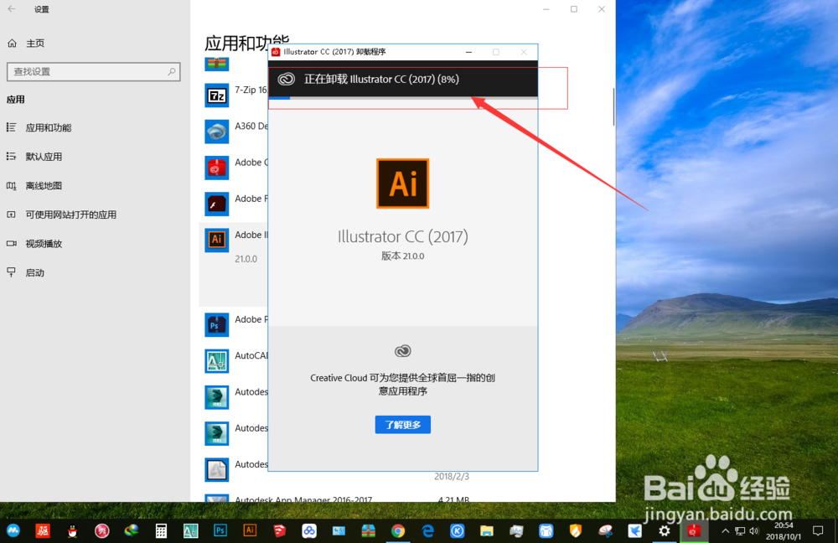
Task: Open Illustrator from the taskbar
Action: [x=250, y=530]
